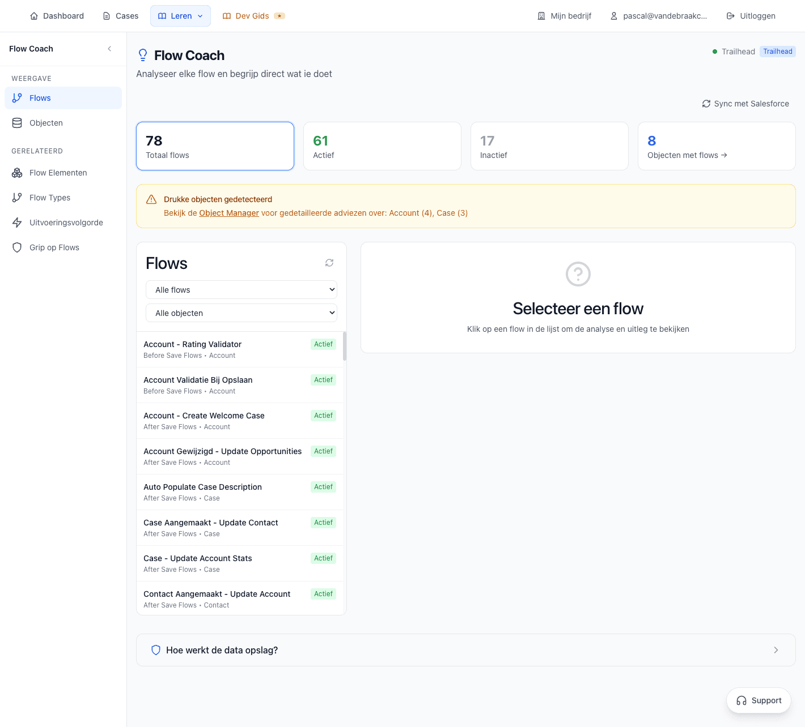
Task: Open the Dashboard menu item
Action: 57,16
